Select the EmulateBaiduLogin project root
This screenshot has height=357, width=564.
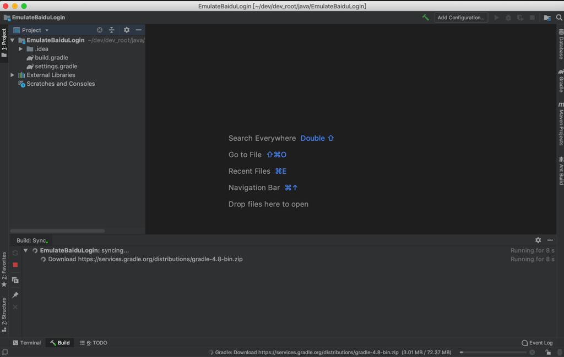55,40
